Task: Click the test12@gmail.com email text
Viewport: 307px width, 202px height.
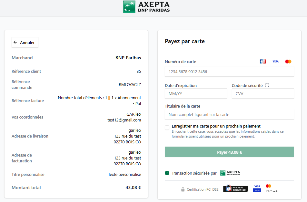Action: point(124,120)
